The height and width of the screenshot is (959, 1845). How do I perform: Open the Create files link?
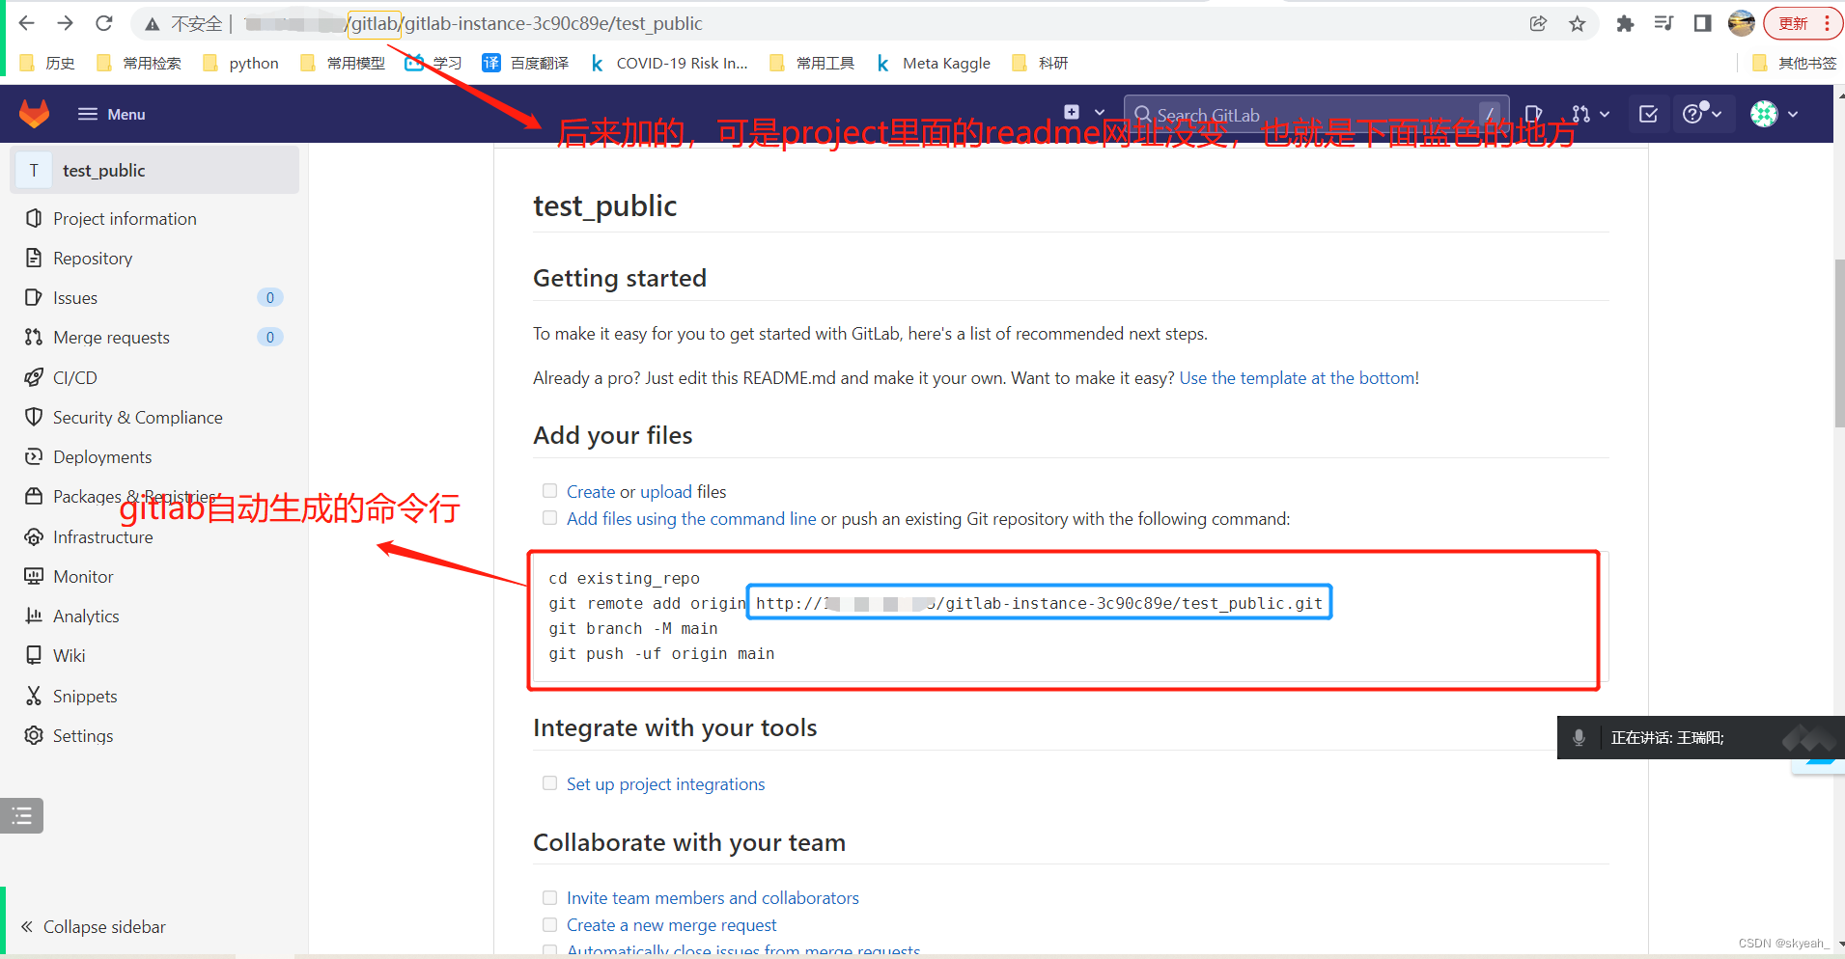[x=591, y=492]
